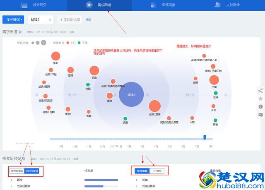Click the 战狼2百度云 bubble
The height and width of the screenshot is (190, 265).
[46, 96]
